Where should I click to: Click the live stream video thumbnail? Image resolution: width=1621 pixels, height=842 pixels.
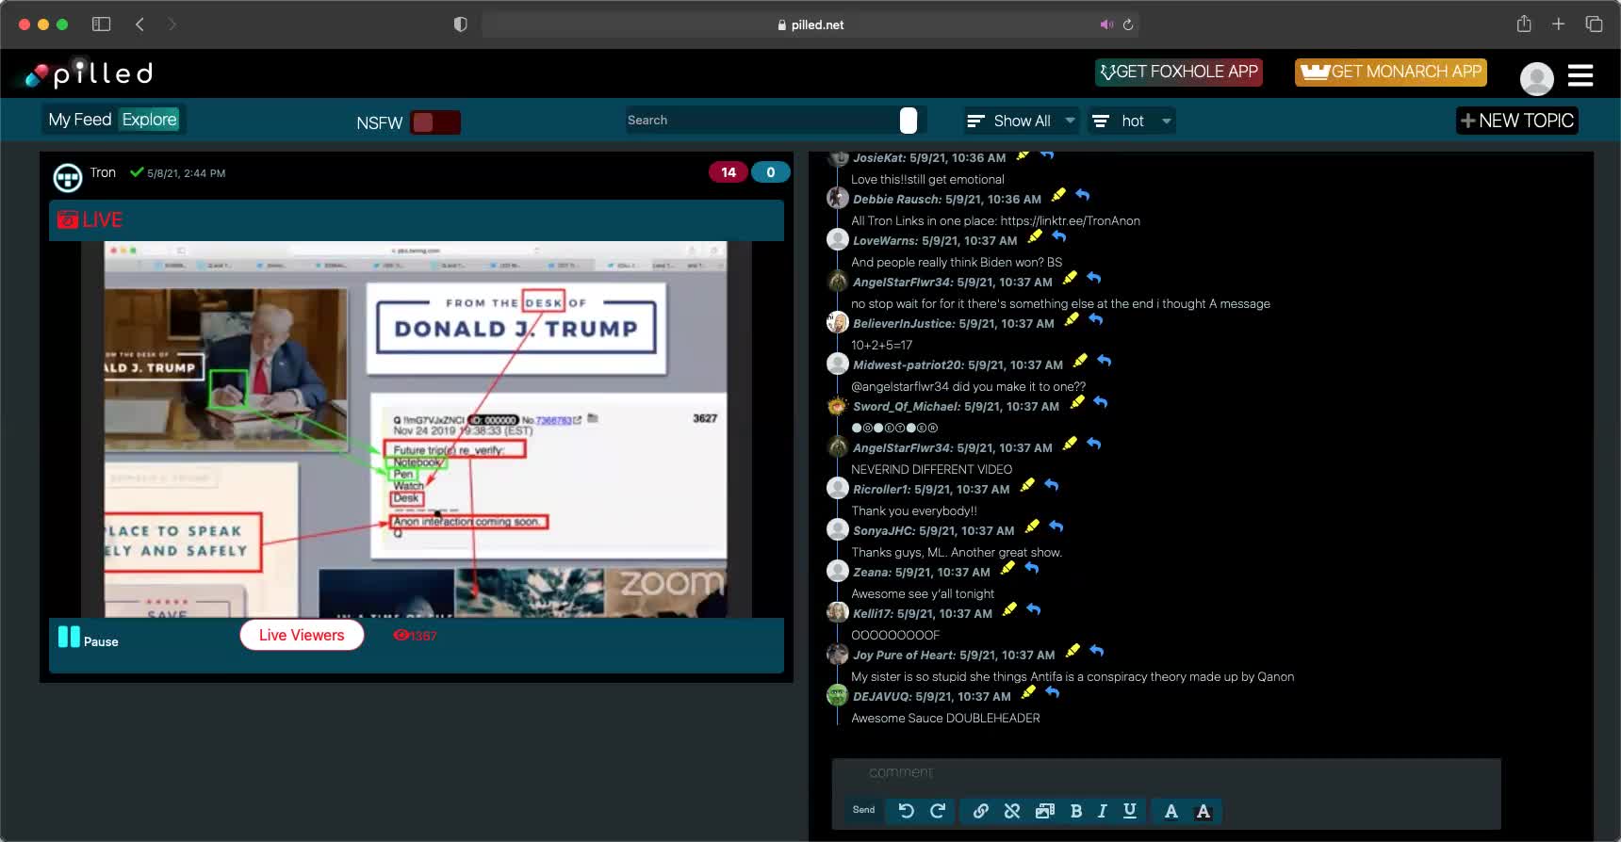[x=416, y=429]
